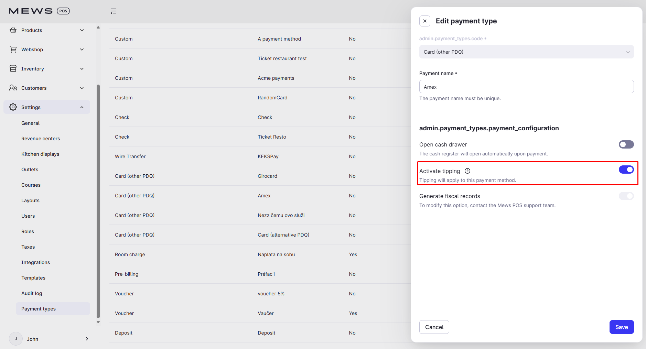Open the Activate tipping help tooltip icon
646x349 pixels.
pos(468,171)
